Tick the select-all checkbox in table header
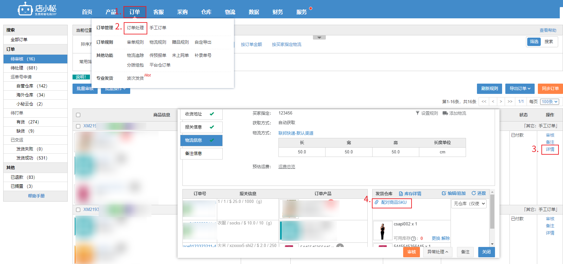The image size is (563, 264). [x=78, y=115]
